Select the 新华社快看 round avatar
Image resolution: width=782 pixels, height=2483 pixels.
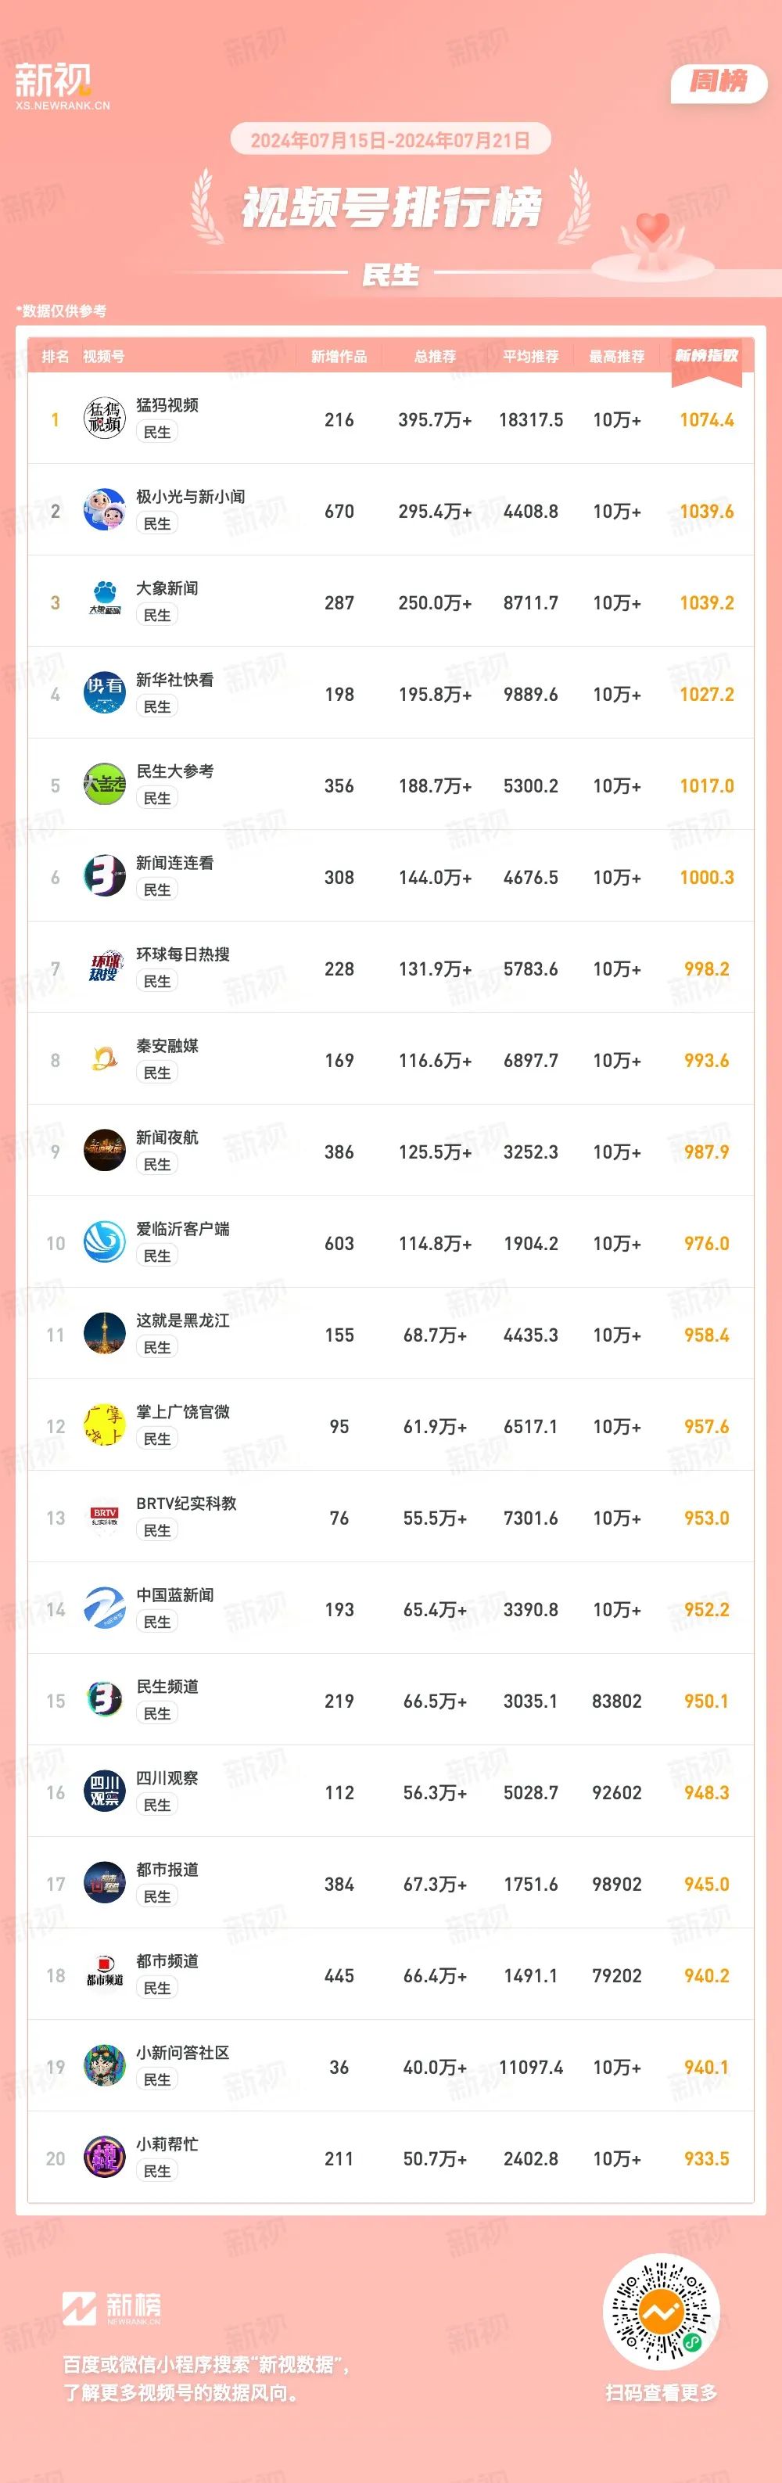[x=104, y=693]
